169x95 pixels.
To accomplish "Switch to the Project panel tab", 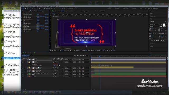I will (x=24, y=11).
